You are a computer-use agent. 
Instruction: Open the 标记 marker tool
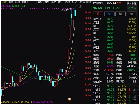74,2
